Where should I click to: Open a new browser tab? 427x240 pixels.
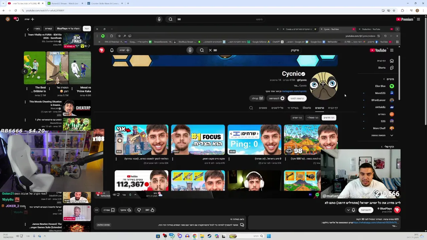128,3
